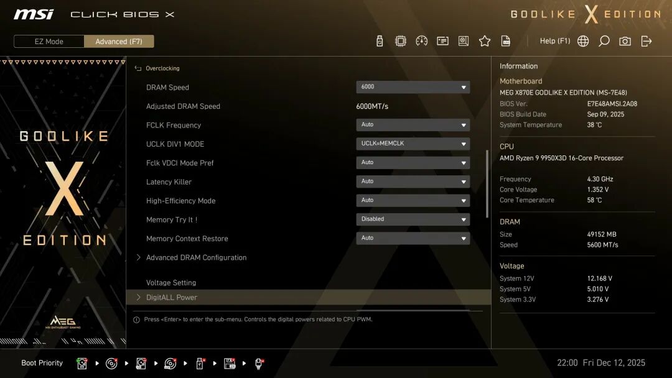Click Core Voltage 1.352 V value
Image resolution: width=672 pixels, height=378 pixels.
pos(598,190)
